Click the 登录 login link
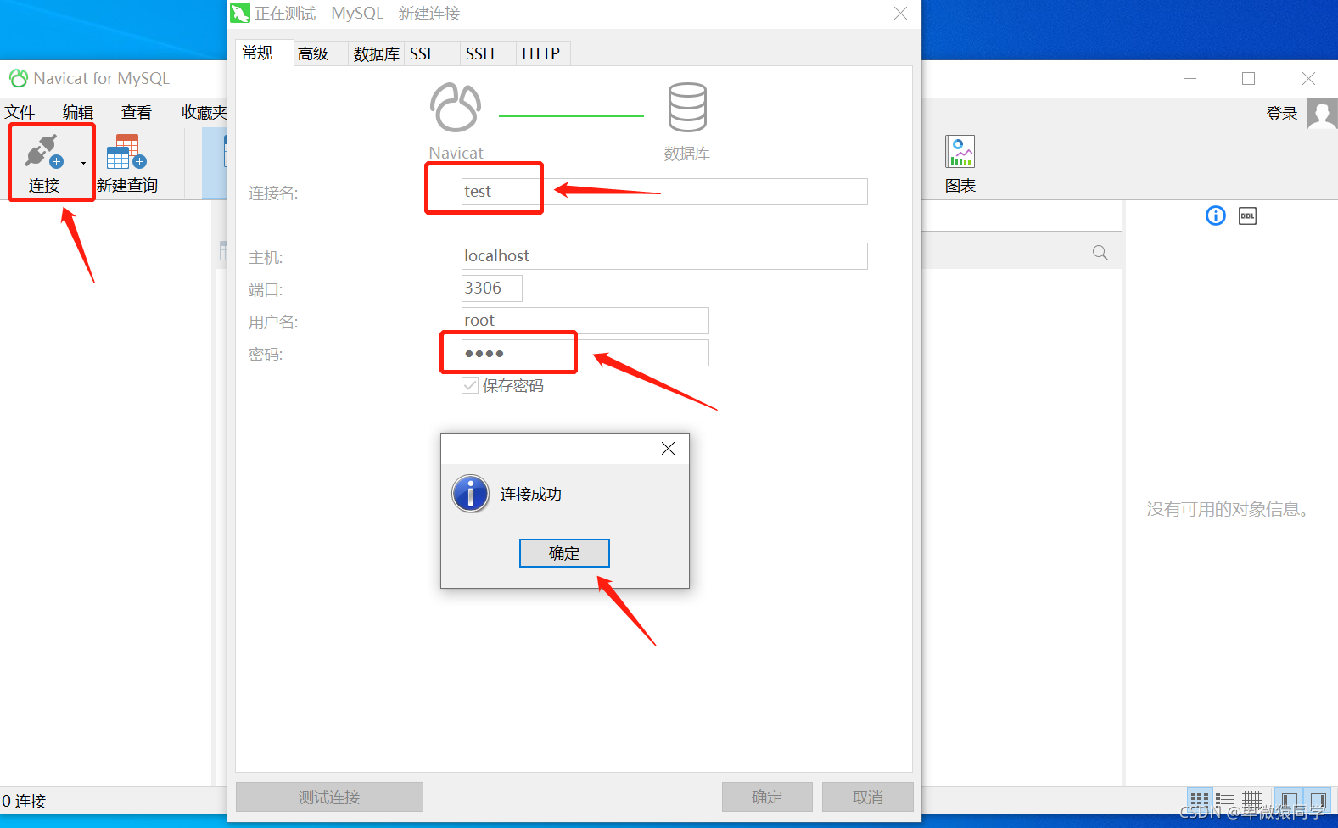The width and height of the screenshot is (1338, 828). point(1281,114)
